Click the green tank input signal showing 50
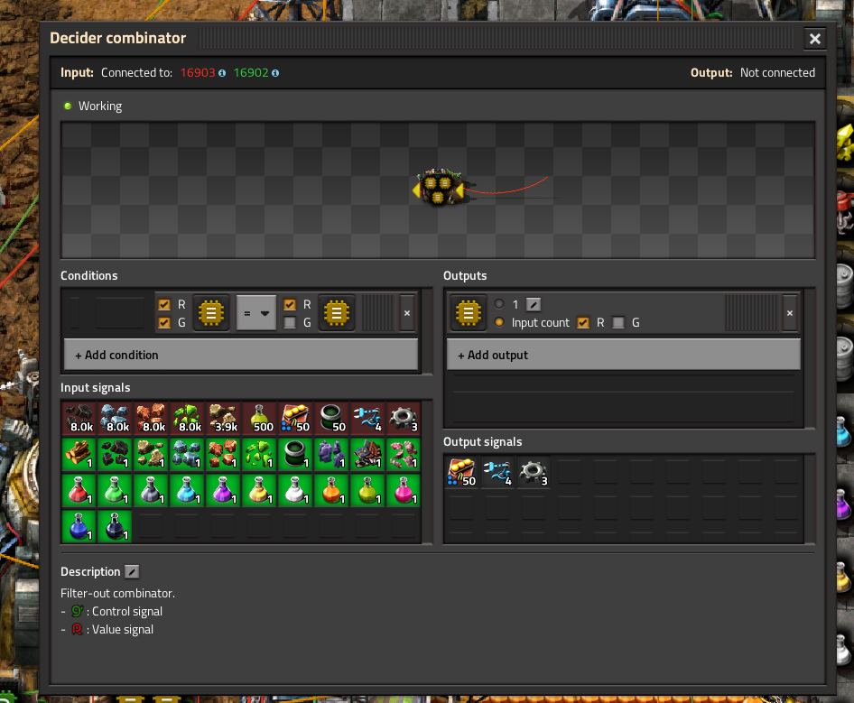Viewport: 854px width, 703px height. click(331, 418)
